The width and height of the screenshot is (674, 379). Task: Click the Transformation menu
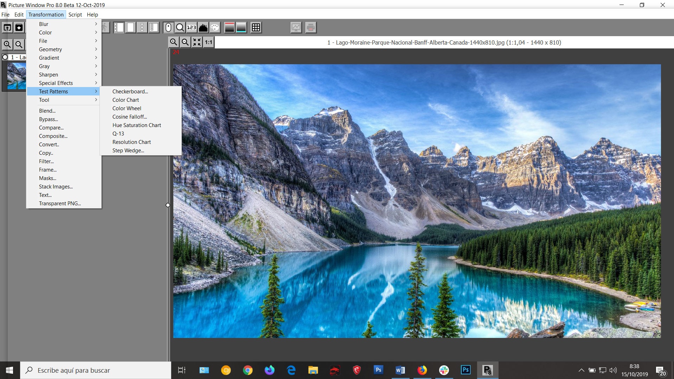[x=46, y=14]
